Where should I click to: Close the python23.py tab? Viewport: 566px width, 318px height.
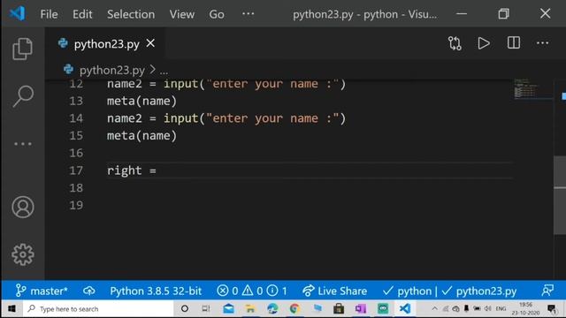point(150,43)
